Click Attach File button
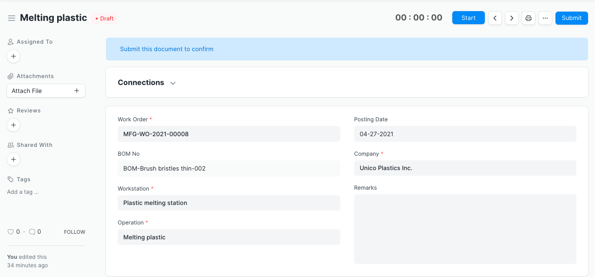The height and width of the screenshot is (277, 595). [46, 91]
